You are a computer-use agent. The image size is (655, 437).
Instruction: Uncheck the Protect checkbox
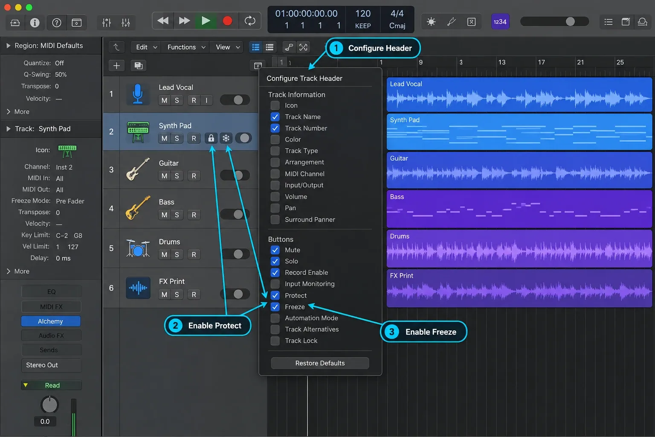pyautogui.click(x=275, y=295)
